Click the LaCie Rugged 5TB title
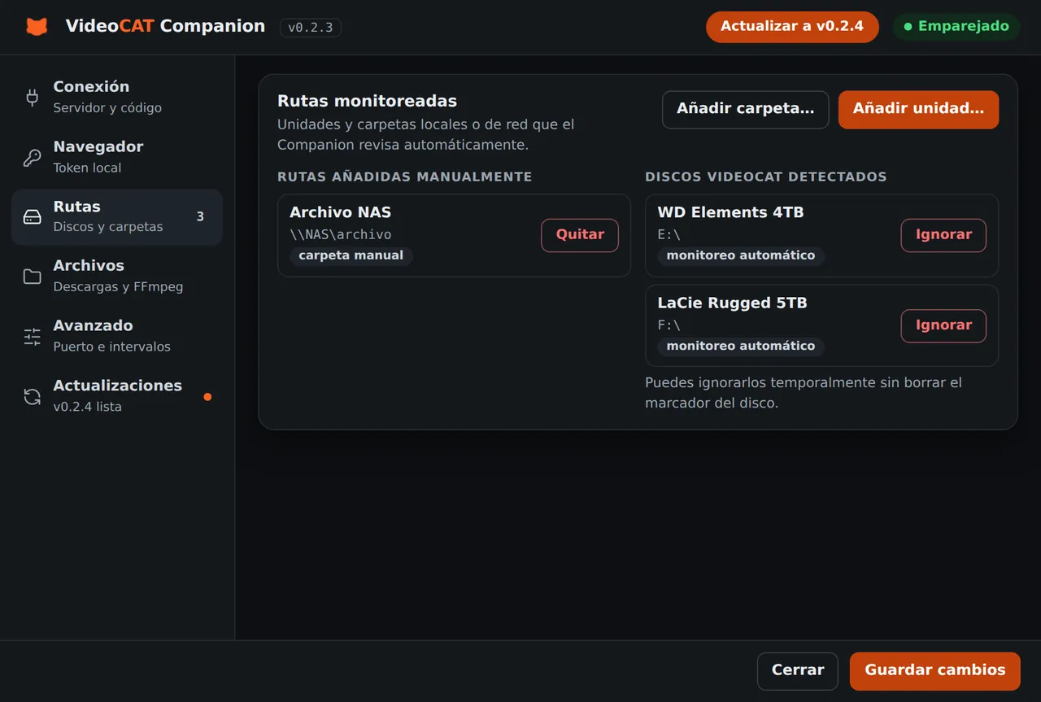1041x702 pixels. click(732, 303)
